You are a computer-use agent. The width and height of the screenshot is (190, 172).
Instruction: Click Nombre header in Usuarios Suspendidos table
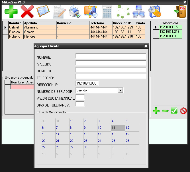(x=18, y=82)
